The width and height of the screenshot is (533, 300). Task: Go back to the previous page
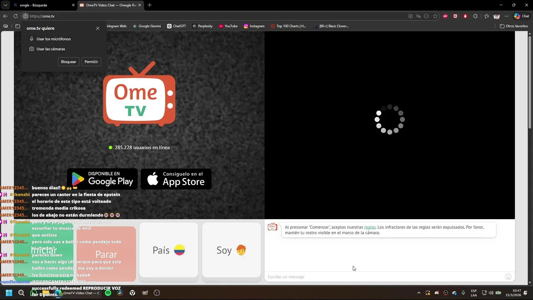coord(5,16)
